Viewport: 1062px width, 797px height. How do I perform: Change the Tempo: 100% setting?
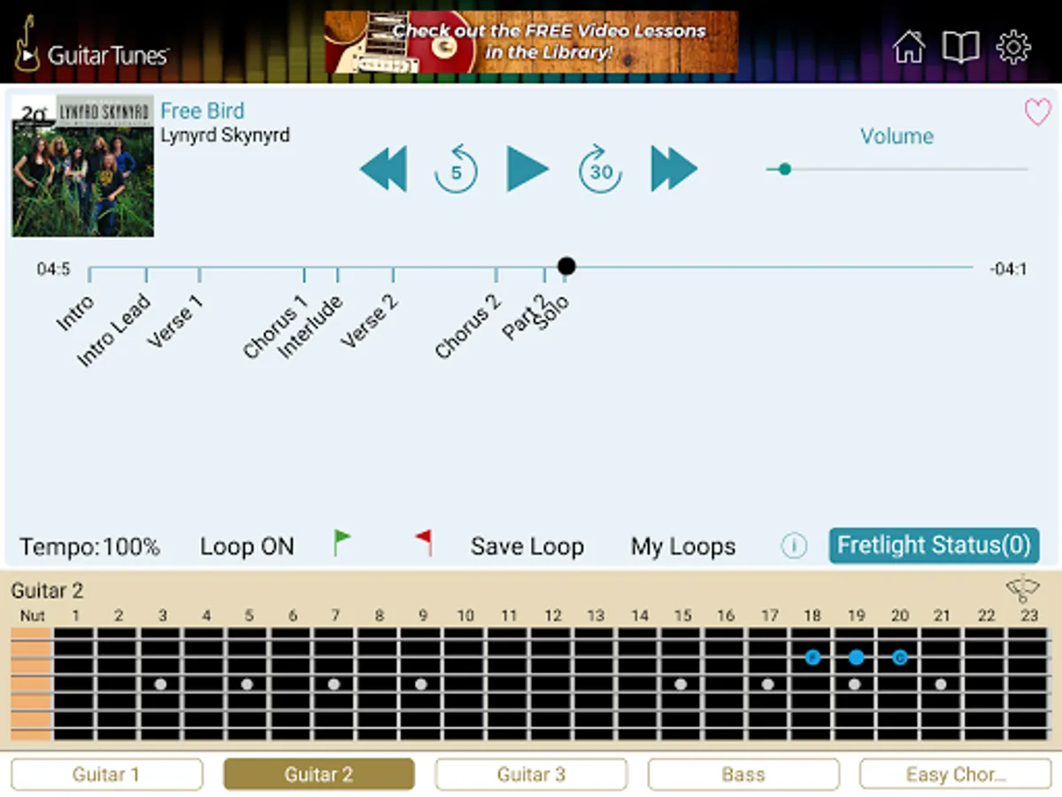(90, 547)
